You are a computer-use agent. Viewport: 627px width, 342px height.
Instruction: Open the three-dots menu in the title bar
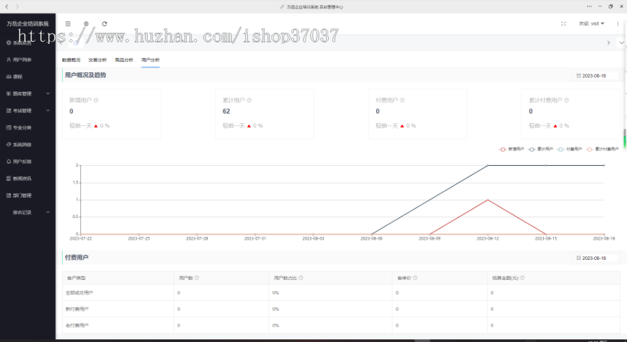(x=589, y=6)
